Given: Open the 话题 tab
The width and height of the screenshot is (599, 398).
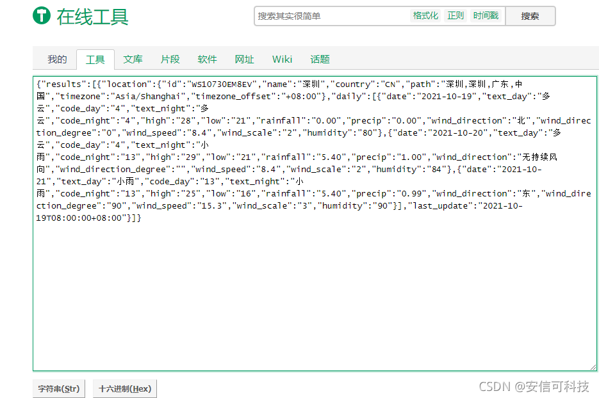Looking at the screenshot, I should pyautogui.click(x=320, y=59).
